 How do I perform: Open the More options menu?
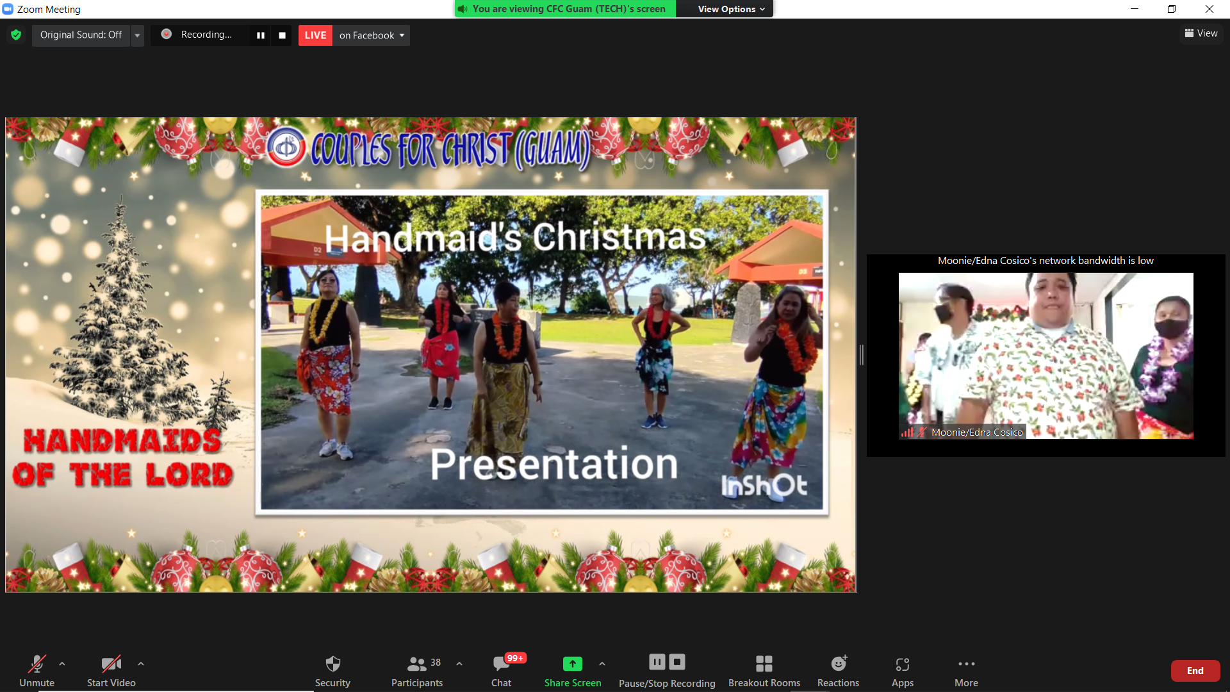click(966, 671)
